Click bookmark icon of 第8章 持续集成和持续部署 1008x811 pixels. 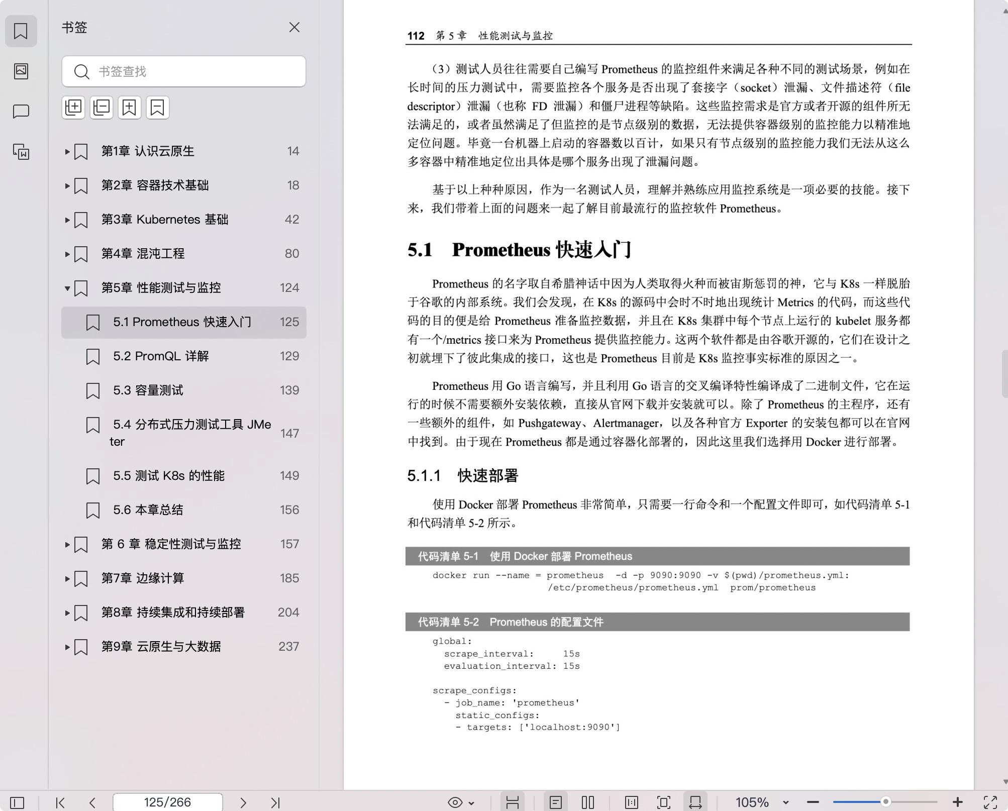[81, 613]
